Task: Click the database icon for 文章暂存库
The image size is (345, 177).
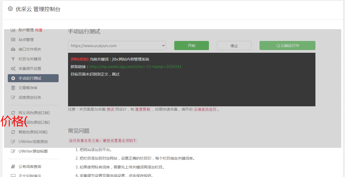Action: click(x=13, y=88)
